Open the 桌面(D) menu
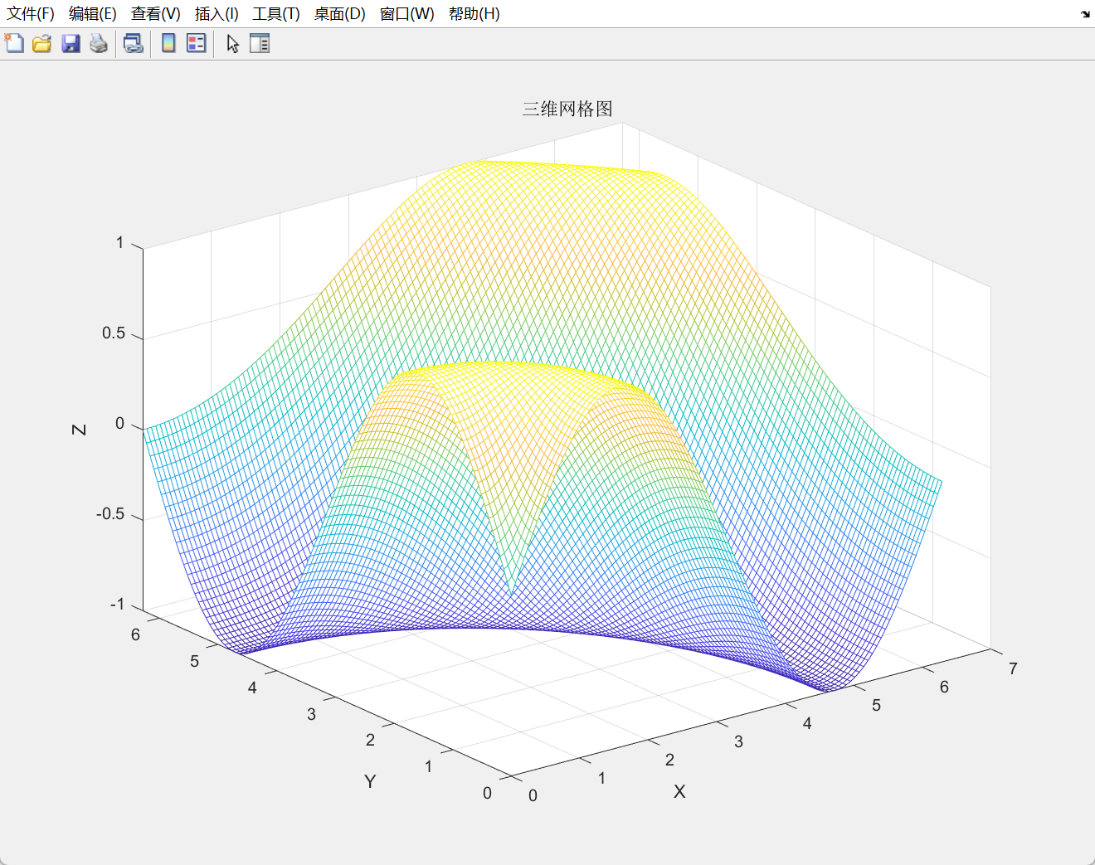Image resolution: width=1095 pixels, height=865 pixels. click(x=340, y=14)
